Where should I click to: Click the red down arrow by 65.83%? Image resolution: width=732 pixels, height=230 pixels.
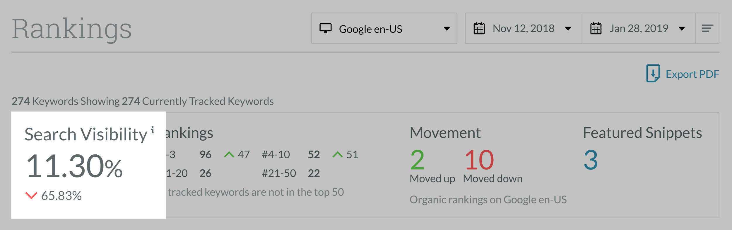[31, 195]
